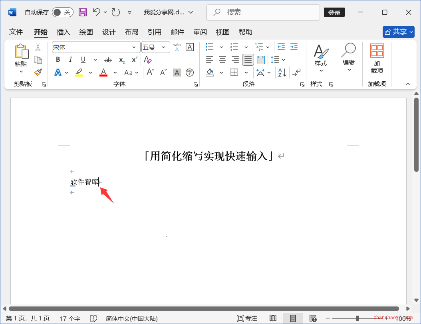Open the font dialog launcher
The image size is (421, 324).
click(196, 84)
